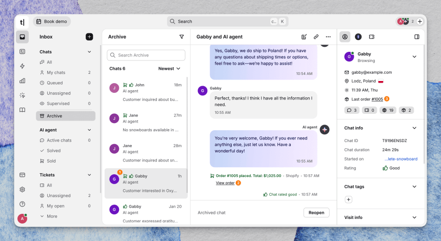Add a chat tag with plus button

[349, 199]
